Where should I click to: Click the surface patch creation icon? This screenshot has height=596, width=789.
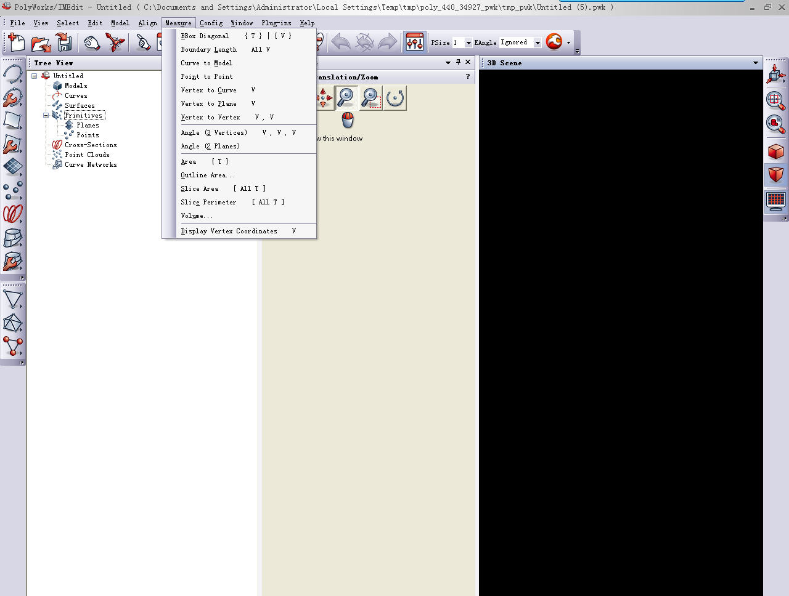(x=12, y=120)
